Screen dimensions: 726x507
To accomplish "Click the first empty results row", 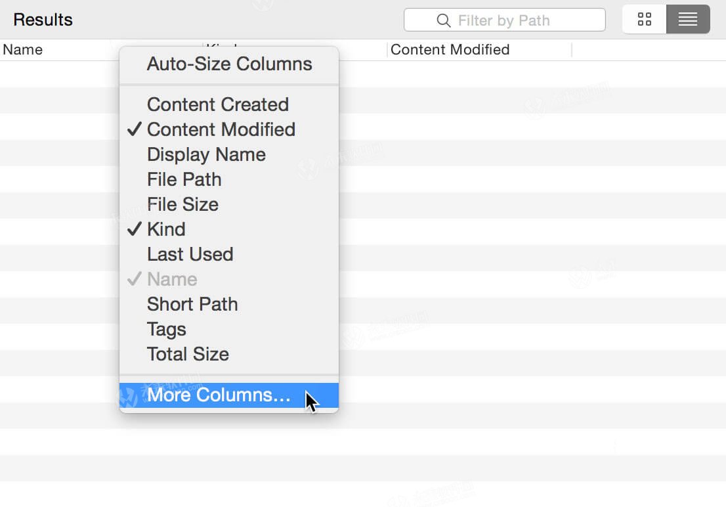I will pyautogui.click(x=525, y=74).
